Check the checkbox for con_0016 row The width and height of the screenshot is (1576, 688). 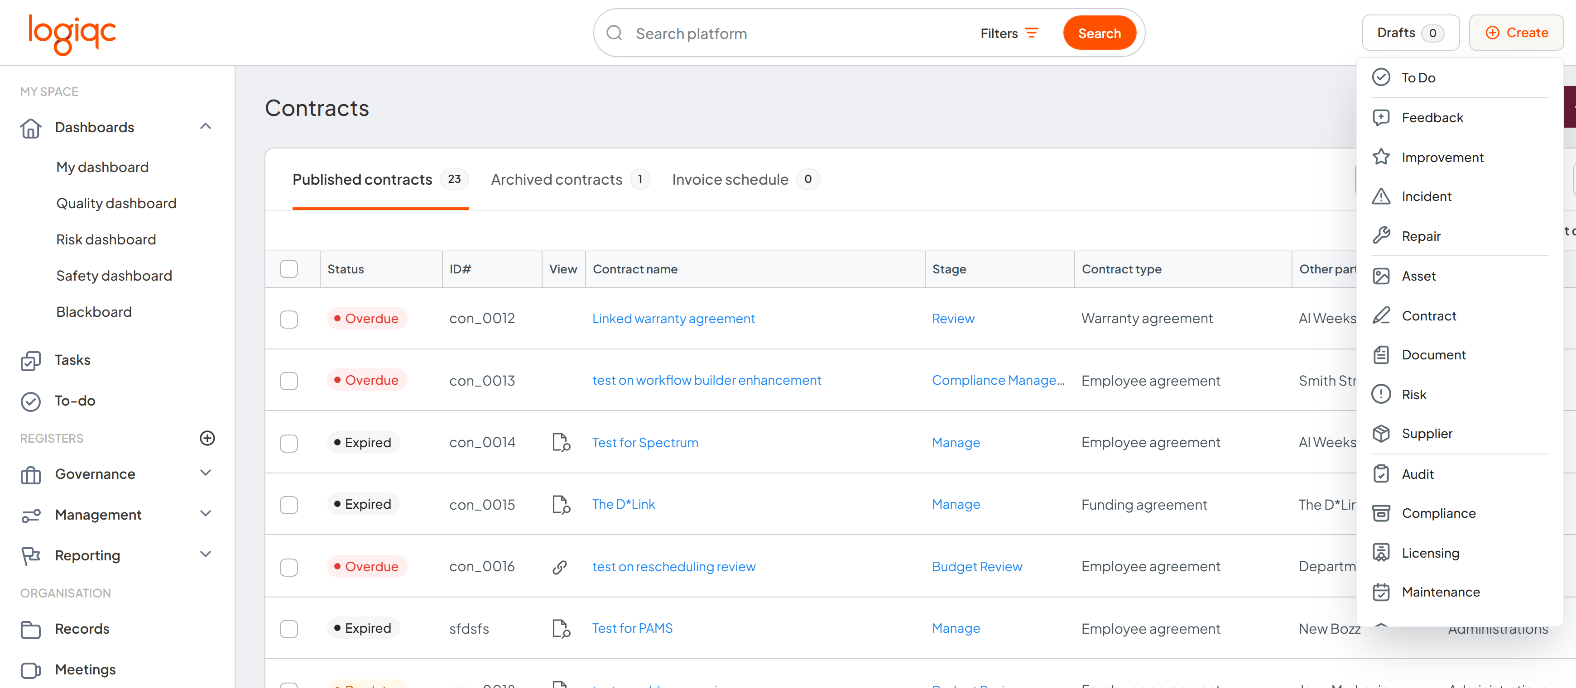[289, 568]
